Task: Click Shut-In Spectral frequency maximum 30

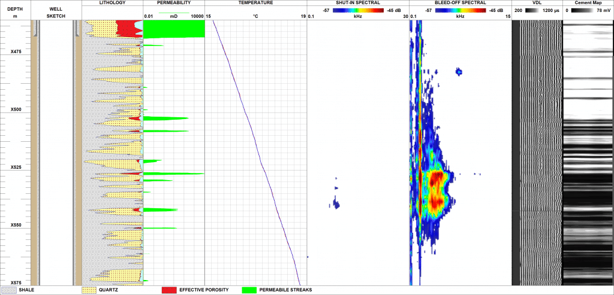Action: pos(405,16)
